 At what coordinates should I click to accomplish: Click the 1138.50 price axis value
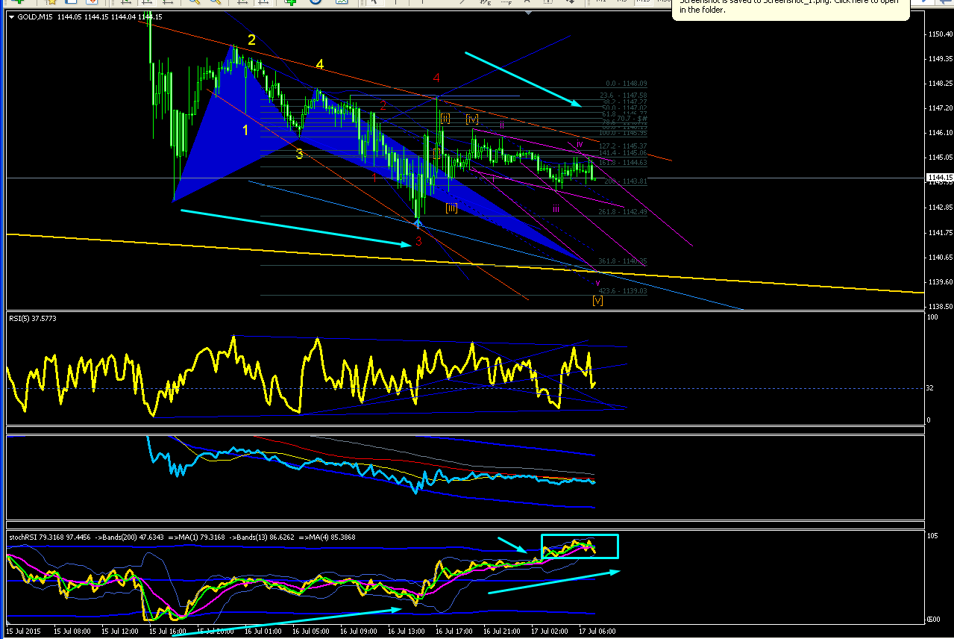939,307
